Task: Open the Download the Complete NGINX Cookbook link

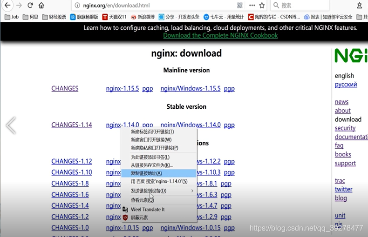Action: (x=220, y=35)
